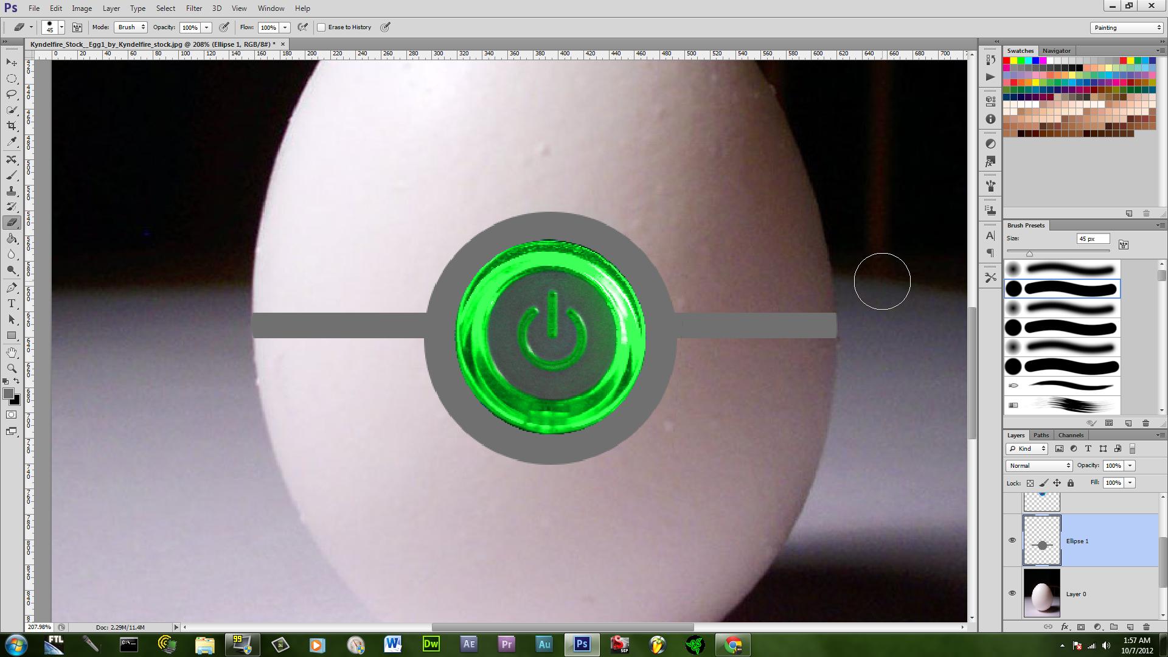
Task: Toggle visibility of Layer 0
Action: point(1012,593)
